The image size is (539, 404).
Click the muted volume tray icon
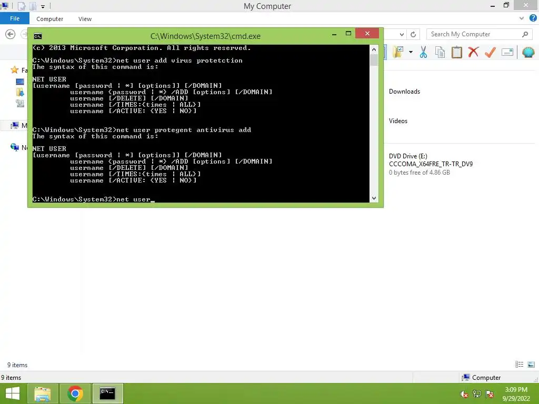[464, 394]
